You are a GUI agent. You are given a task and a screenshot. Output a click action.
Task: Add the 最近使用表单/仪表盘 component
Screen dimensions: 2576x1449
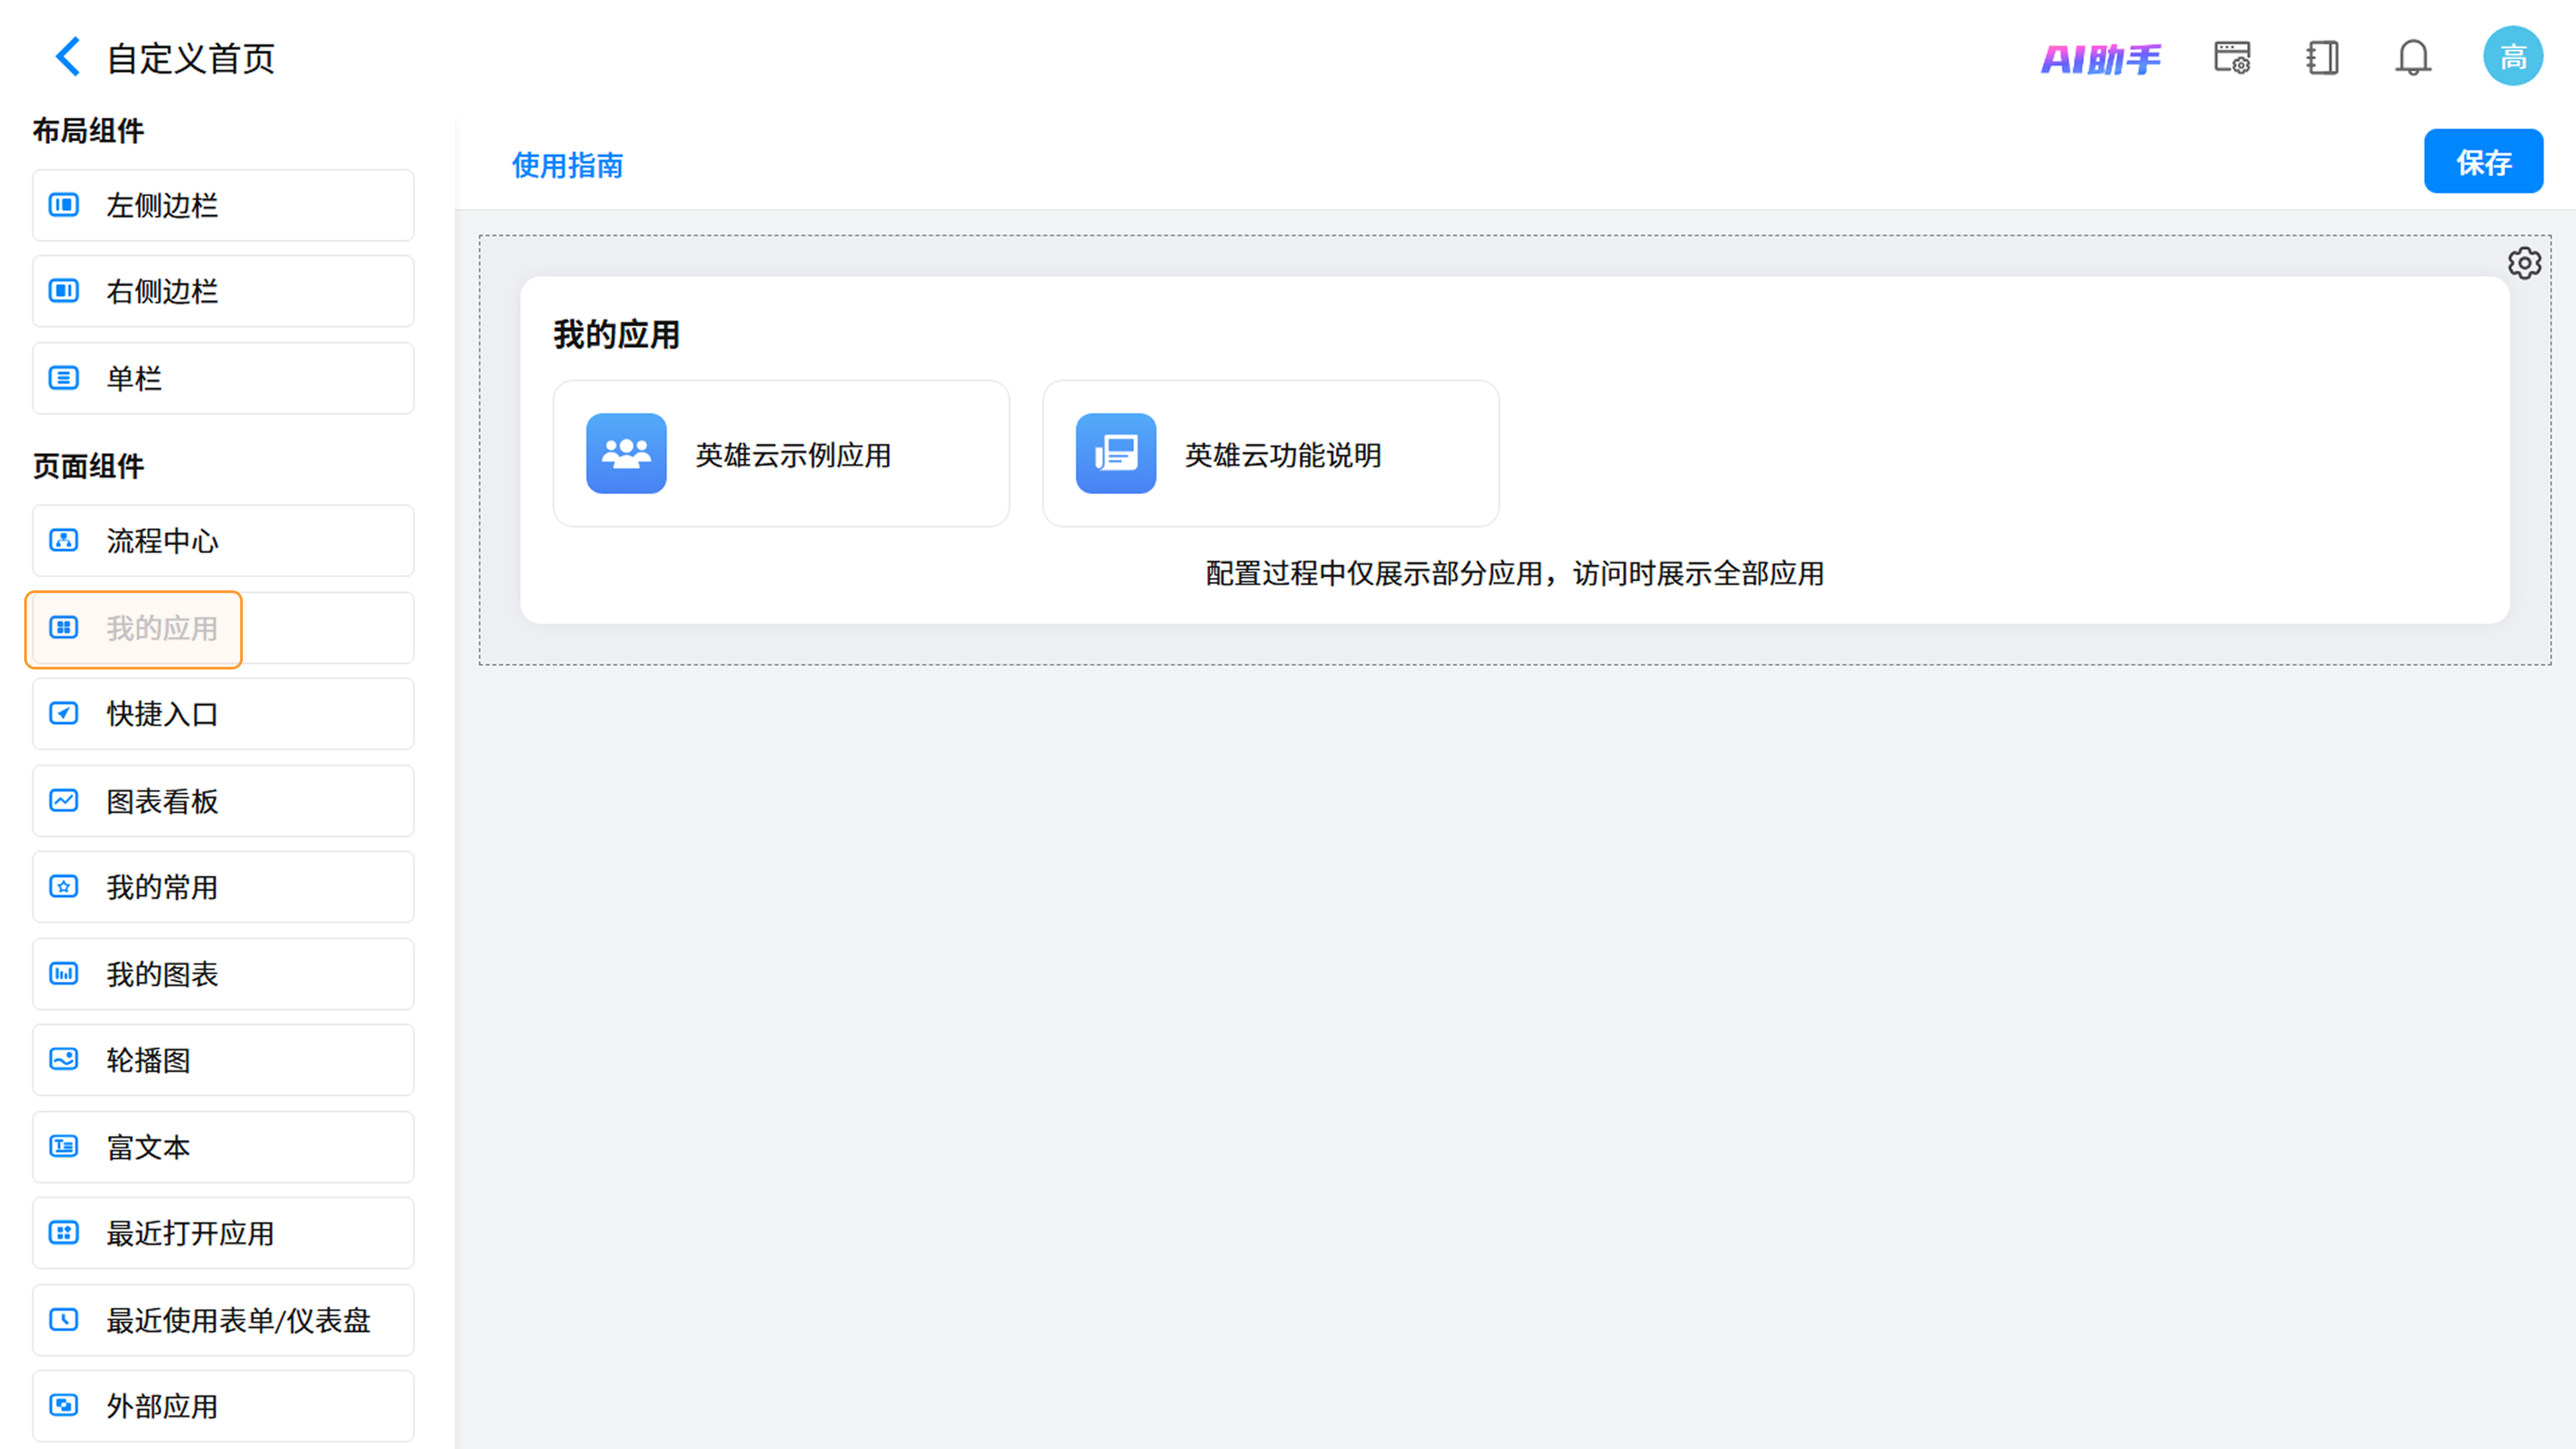click(x=223, y=1320)
